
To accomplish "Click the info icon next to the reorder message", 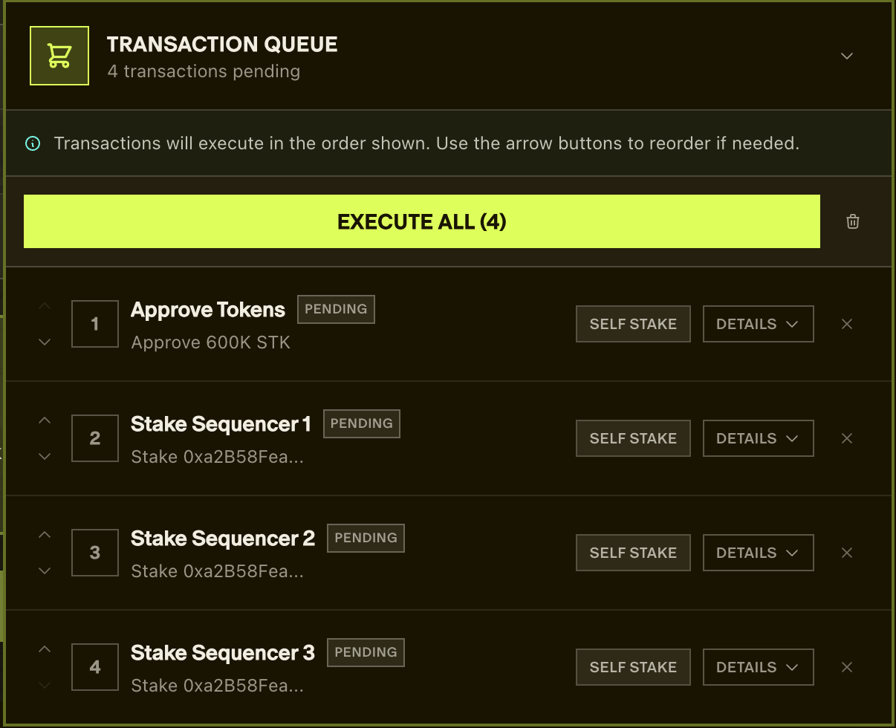I will pyautogui.click(x=32, y=143).
